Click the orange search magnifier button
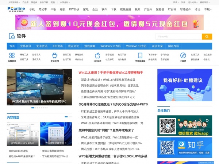The width and height of the screenshot is (219, 164). coord(207,36)
